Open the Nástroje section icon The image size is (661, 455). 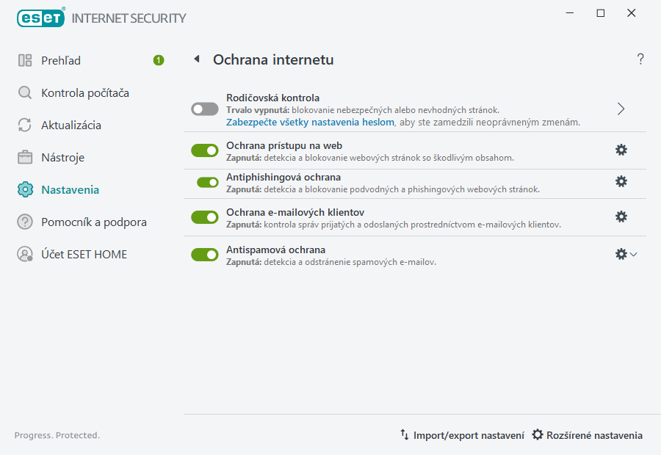pos(24,157)
